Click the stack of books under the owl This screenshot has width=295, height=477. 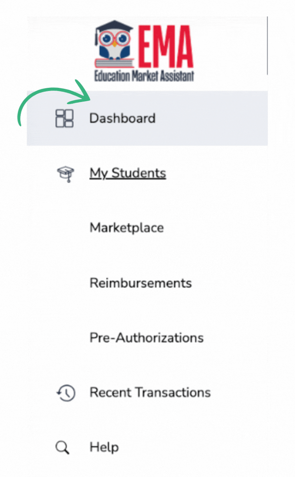coord(114,62)
